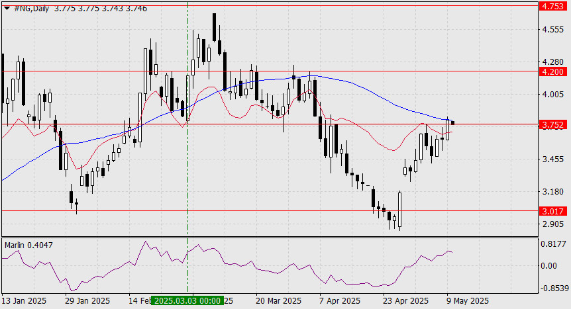This screenshot has width=571, height=309.
Task: Click the Marlin 0.4047 indicator label
Action: tap(28, 245)
